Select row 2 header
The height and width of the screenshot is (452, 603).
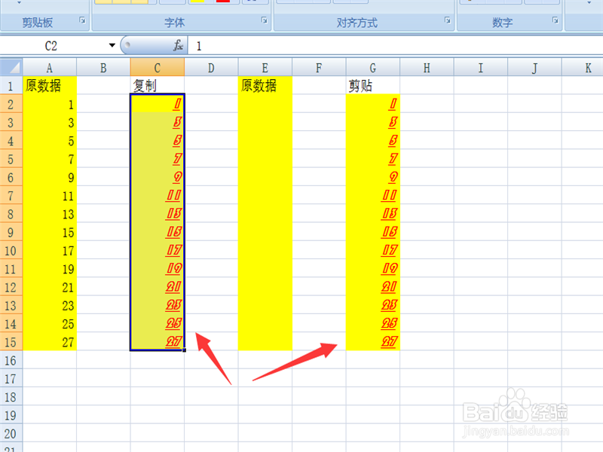11,104
